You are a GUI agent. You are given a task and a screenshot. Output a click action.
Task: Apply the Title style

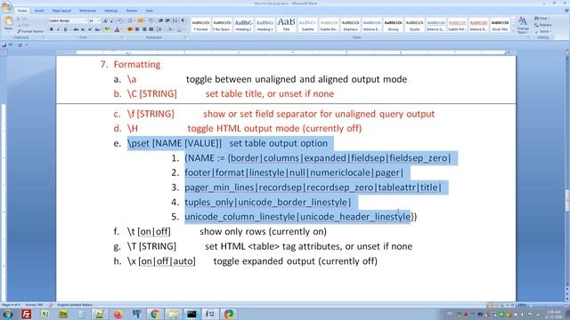[287, 25]
